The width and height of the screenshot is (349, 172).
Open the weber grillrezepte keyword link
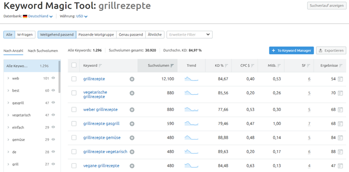point(101,110)
